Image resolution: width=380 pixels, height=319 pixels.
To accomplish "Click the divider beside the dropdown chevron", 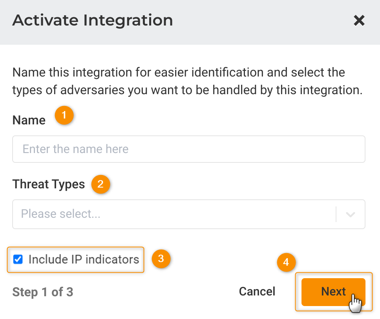I will pyautogui.click(x=336, y=214).
